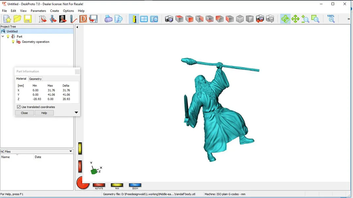Image resolution: width=353 pixels, height=198 pixels.
Task: Toggle the Part light bulb visibility
Action: 8,37
